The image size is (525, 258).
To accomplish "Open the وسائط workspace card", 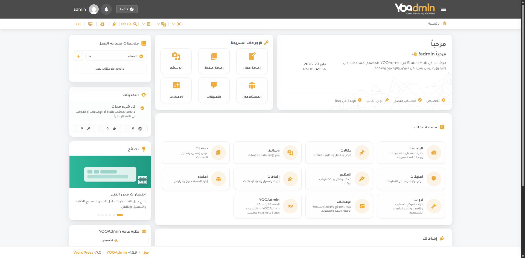I will (x=267, y=153).
